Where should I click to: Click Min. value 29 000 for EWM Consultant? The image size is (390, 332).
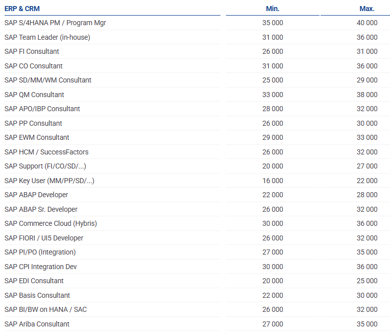(x=273, y=137)
